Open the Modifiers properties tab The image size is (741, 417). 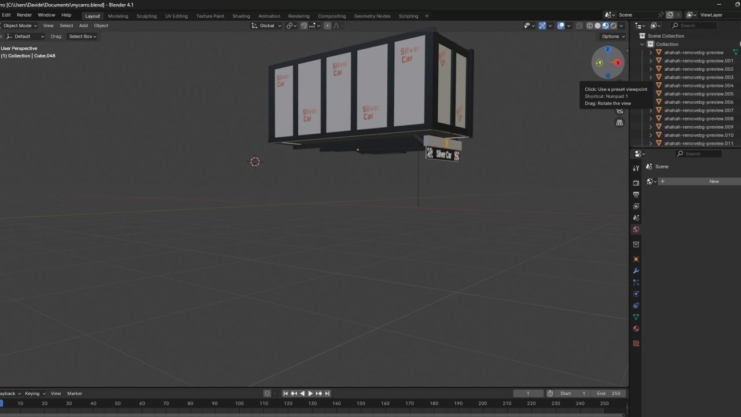click(636, 270)
